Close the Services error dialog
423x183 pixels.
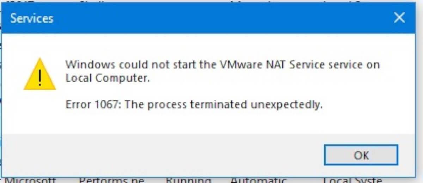click(x=399, y=18)
